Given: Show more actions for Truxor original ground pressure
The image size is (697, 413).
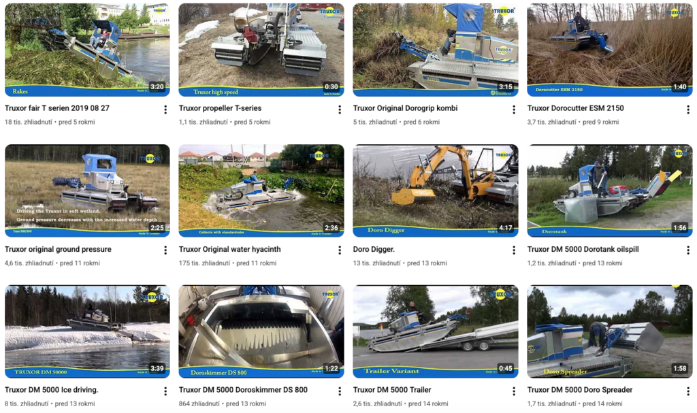Looking at the screenshot, I should pyautogui.click(x=165, y=250).
